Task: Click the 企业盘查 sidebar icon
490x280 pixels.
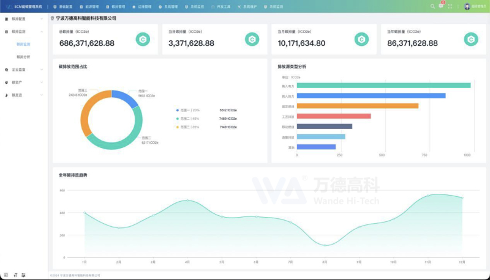Action: point(7,70)
